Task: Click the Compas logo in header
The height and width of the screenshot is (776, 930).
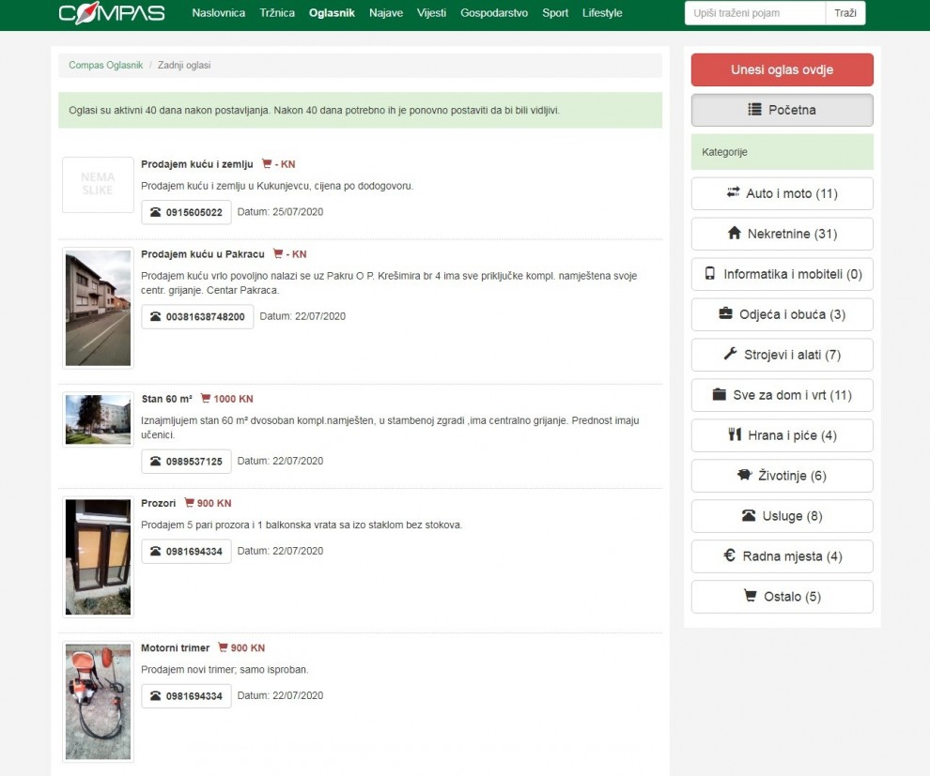Action: click(x=111, y=14)
